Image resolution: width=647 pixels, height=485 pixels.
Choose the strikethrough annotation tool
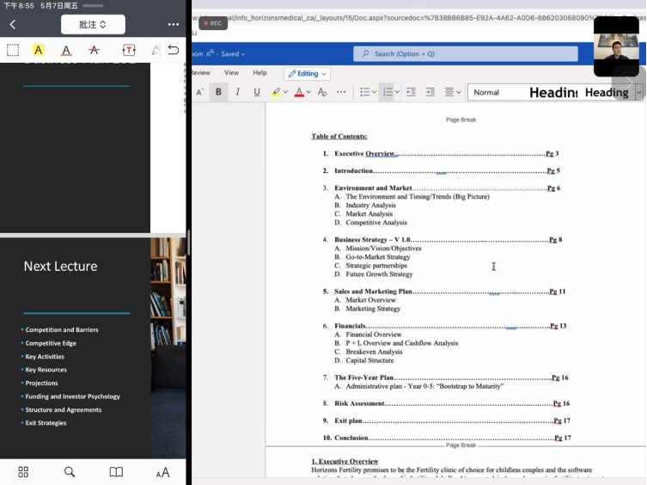(x=94, y=50)
